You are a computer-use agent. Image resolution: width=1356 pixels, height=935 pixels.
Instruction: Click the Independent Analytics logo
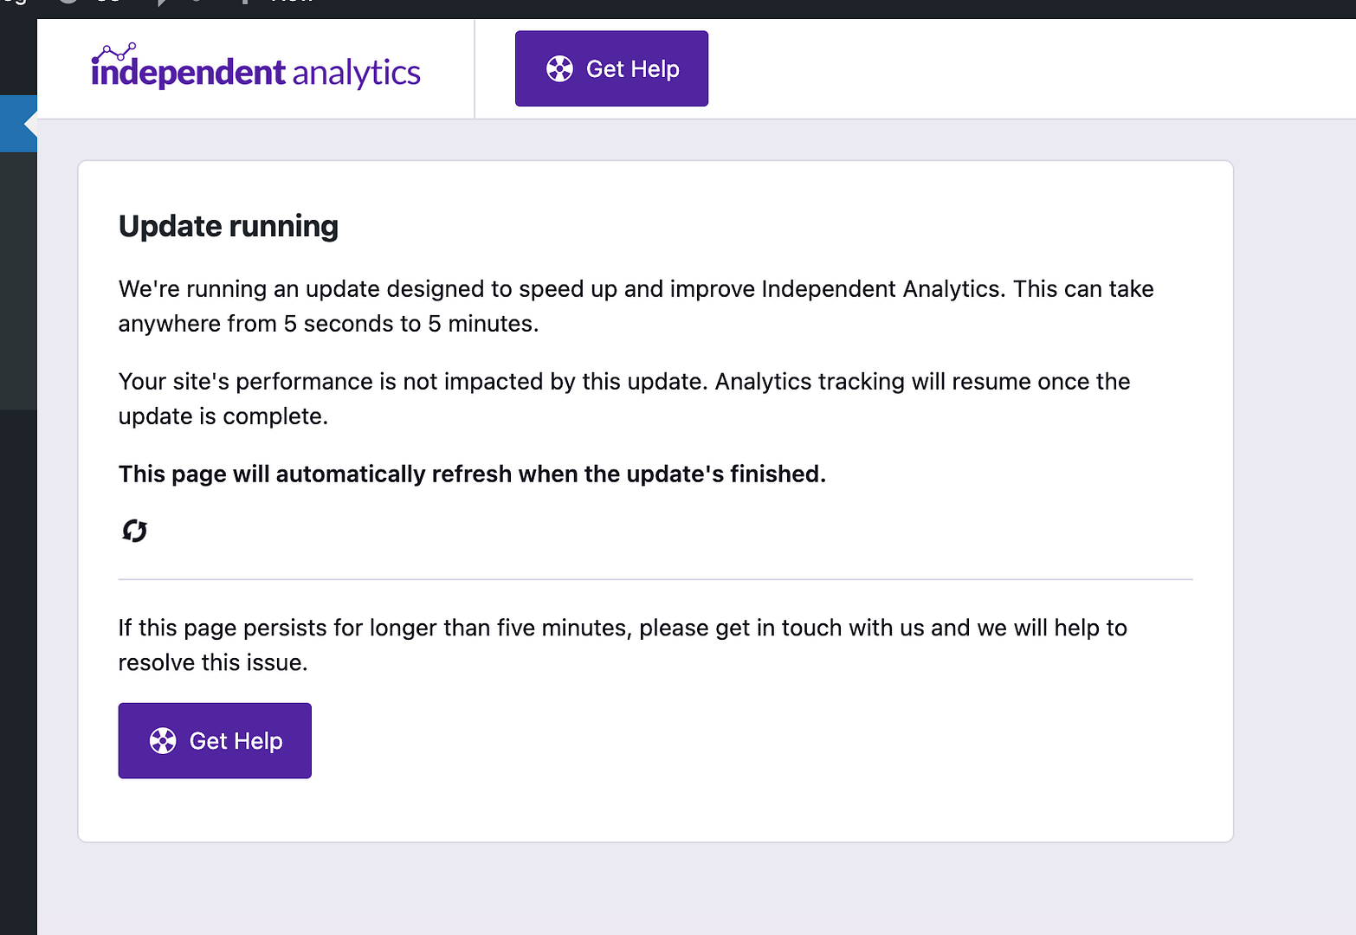(255, 67)
